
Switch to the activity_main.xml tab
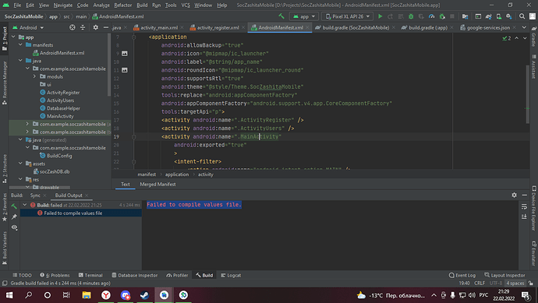pos(159,27)
